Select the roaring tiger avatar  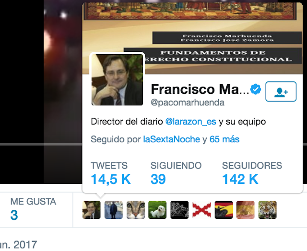click(x=268, y=210)
